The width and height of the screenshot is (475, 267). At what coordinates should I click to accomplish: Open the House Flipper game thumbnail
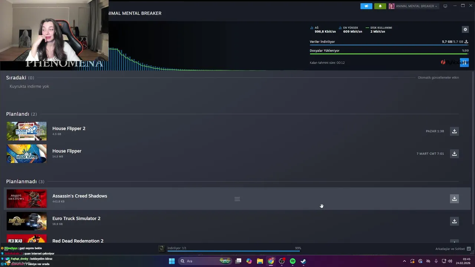[x=27, y=154]
